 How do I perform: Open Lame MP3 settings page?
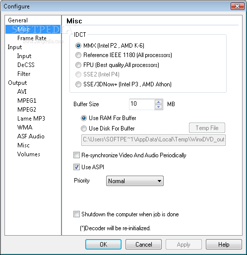31,119
